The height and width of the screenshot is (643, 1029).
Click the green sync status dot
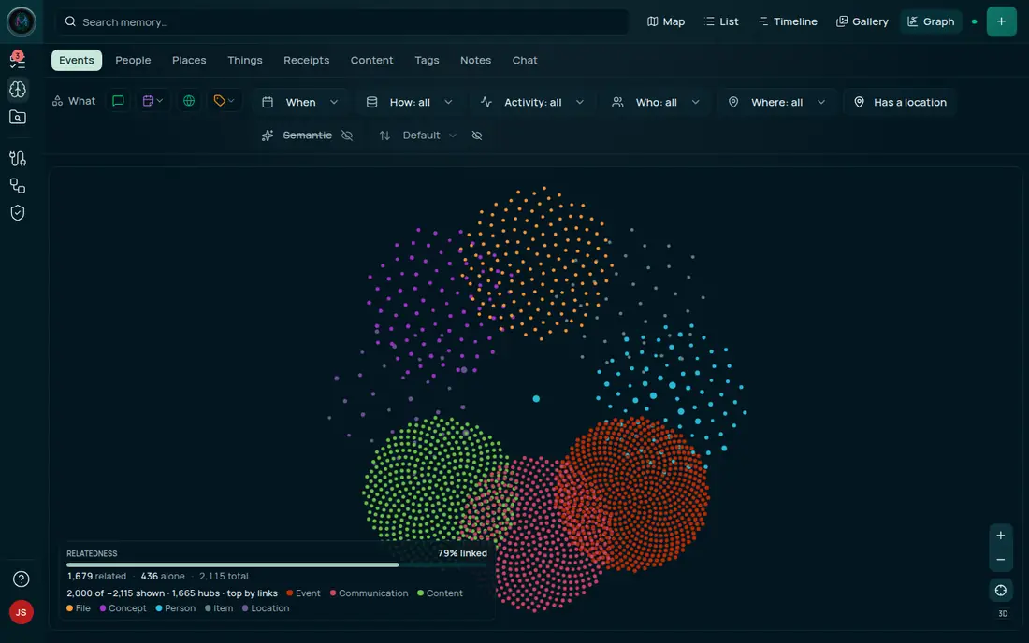tap(974, 21)
